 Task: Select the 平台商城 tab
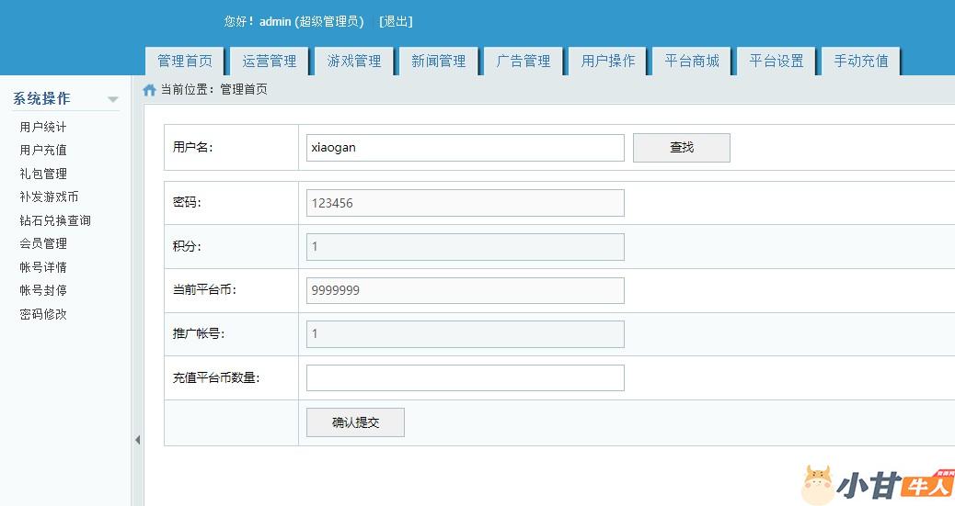pyautogui.click(x=692, y=61)
